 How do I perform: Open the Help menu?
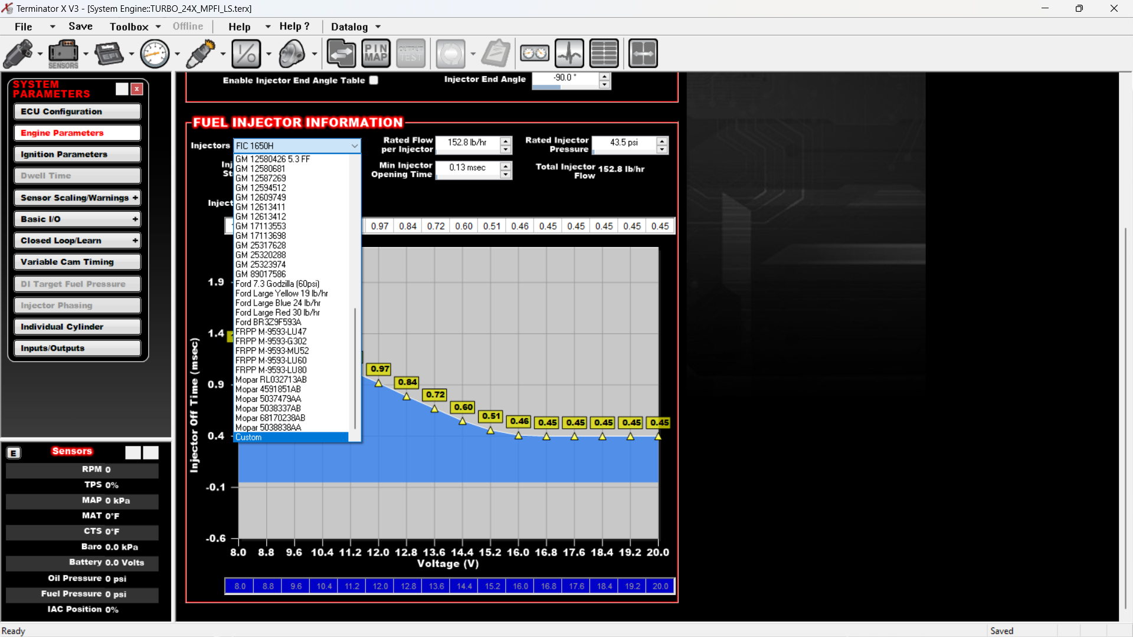[240, 27]
